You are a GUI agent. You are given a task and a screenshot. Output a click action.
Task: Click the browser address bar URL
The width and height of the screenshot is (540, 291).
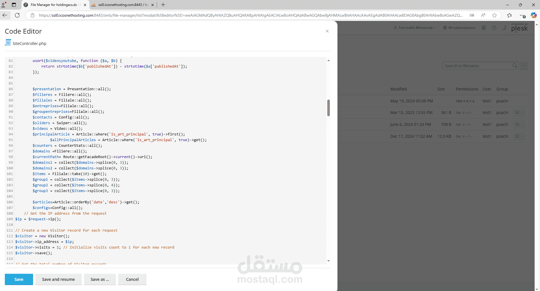[251, 15]
